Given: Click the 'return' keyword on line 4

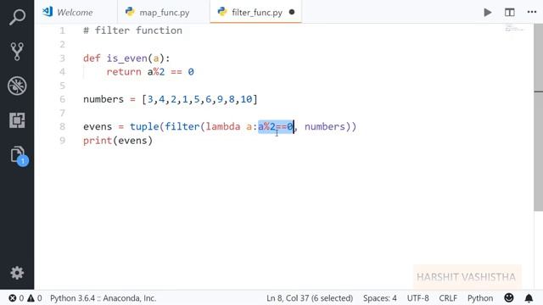Looking at the screenshot, I should point(124,72).
